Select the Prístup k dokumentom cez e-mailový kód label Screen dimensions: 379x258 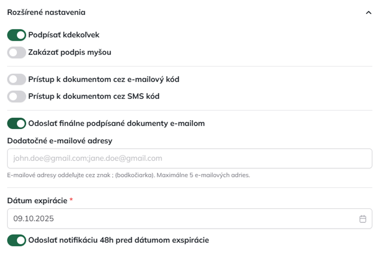pyautogui.click(x=104, y=79)
